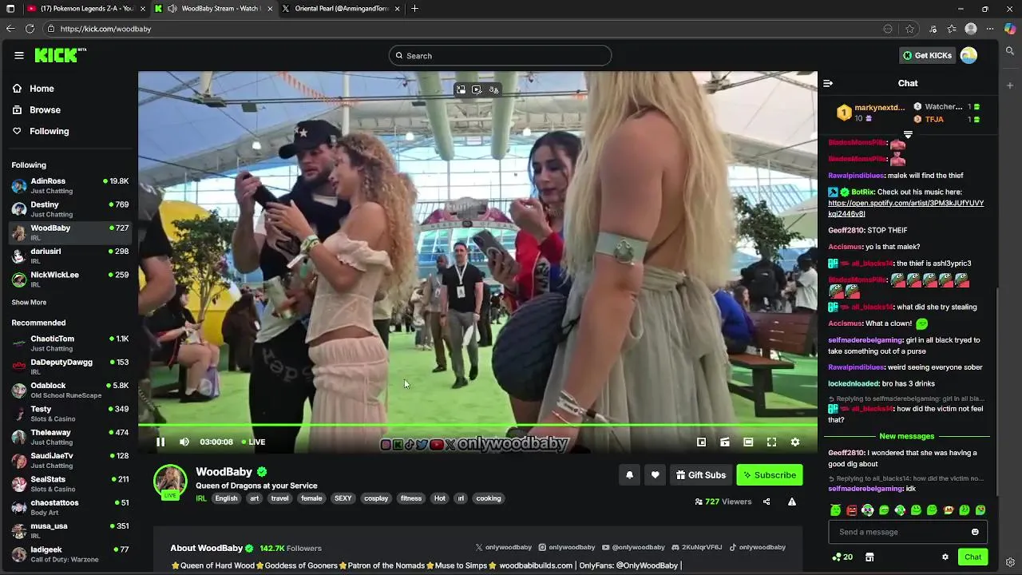Click the Get KICKs button
Viewport: 1022px width, 575px height.
(927, 55)
